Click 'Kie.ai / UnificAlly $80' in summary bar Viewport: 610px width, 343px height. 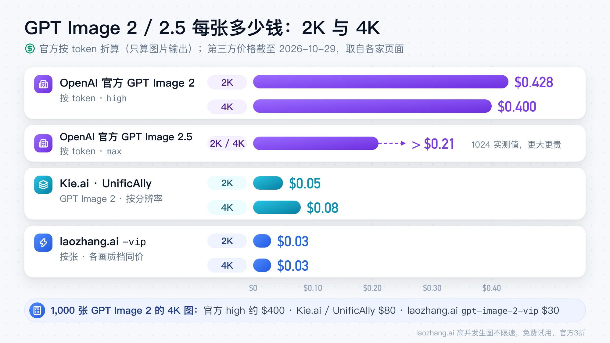click(x=346, y=310)
